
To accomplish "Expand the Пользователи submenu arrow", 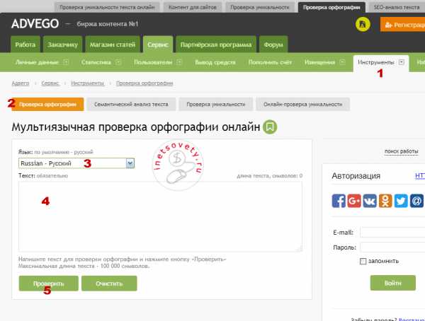I will 179,62.
